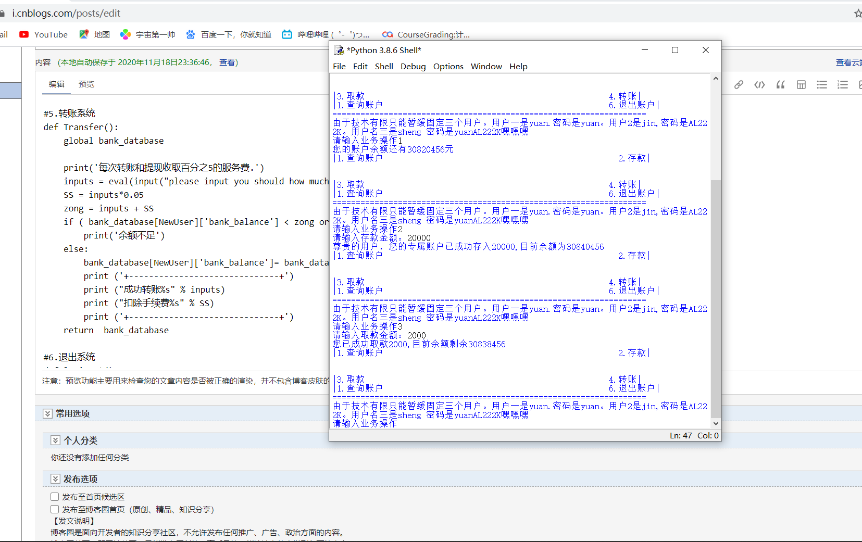Click the '余额不足' print statement line

coord(124,235)
